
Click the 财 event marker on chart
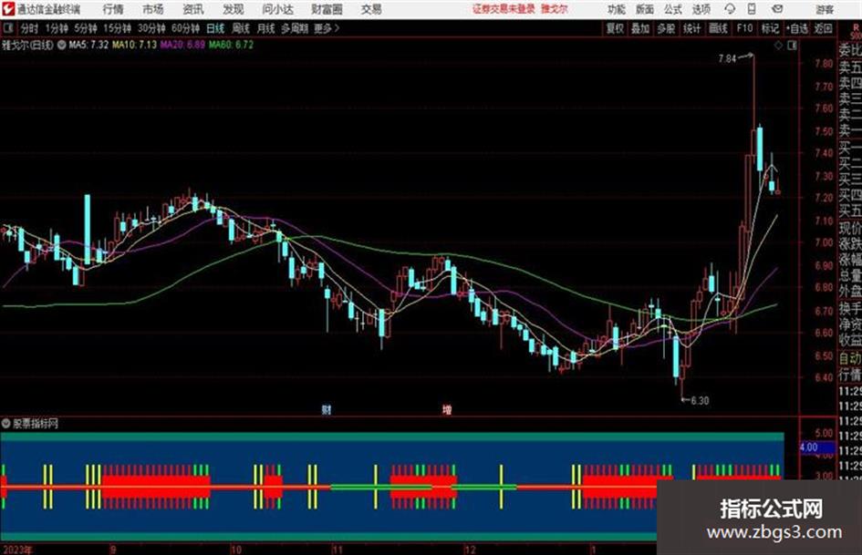pyautogui.click(x=327, y=409)
